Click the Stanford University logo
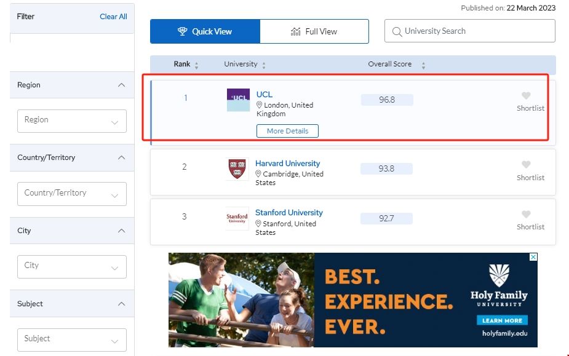The image size is (569, 356). click(237, 218)
